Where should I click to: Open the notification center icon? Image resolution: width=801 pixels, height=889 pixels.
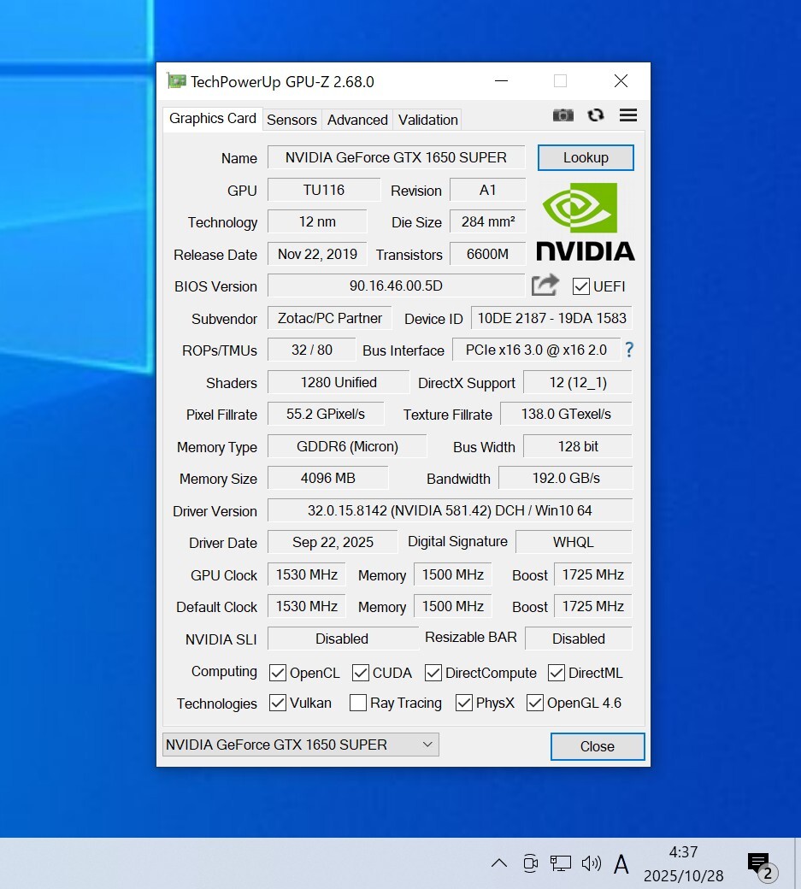click(x=759, y=864)
